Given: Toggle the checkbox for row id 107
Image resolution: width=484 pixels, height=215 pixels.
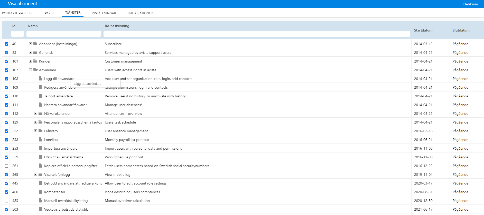Looking at the screenshot, I should (x=7, y=70).
